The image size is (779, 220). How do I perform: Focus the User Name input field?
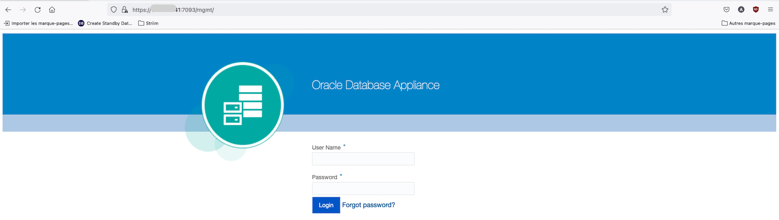363,159
